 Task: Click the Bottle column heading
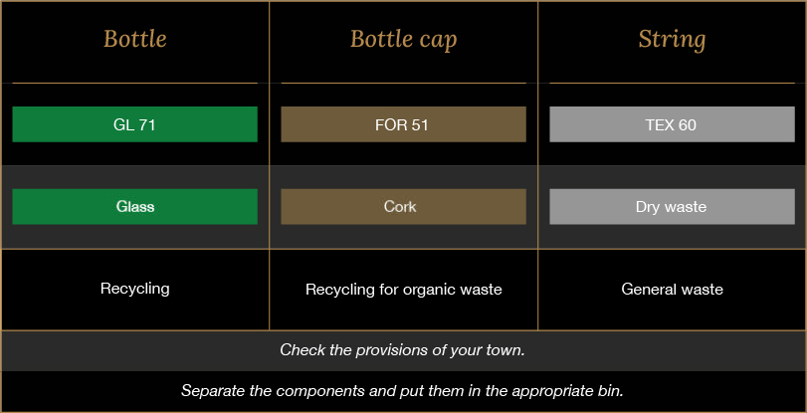tap(135, 39)
